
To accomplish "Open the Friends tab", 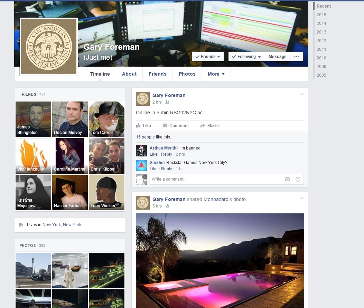I will (x=158, y=74).
